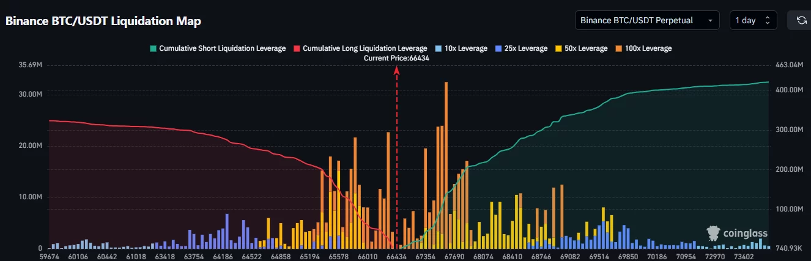Click the 463.04M right axis label

pyautogui.click(x=789, y=65)
